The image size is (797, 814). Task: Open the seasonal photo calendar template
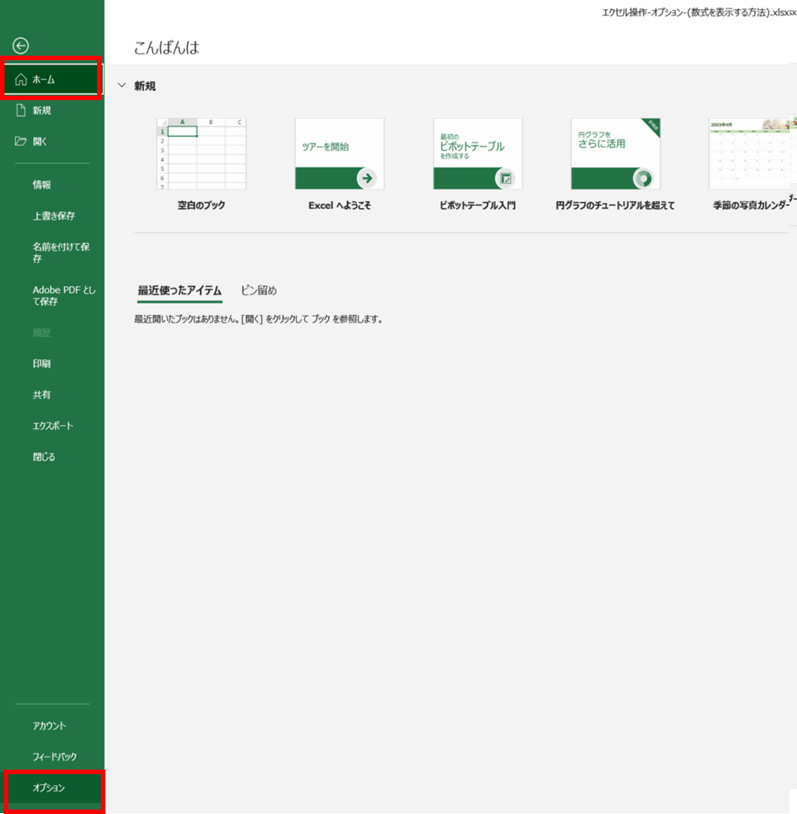(x=752, y=154)
